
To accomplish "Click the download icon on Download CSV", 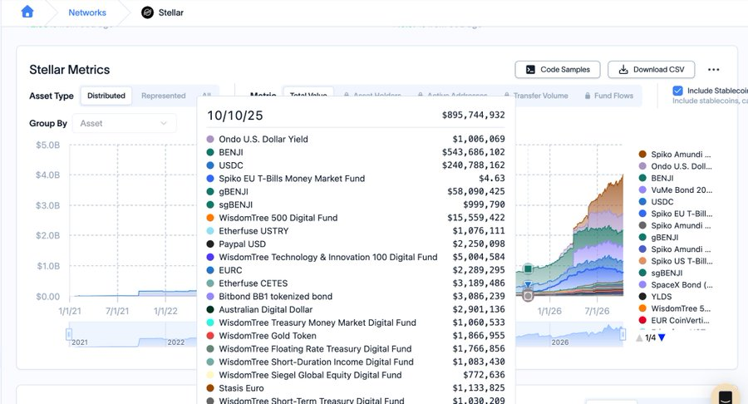I will click(x=623, y=70).
